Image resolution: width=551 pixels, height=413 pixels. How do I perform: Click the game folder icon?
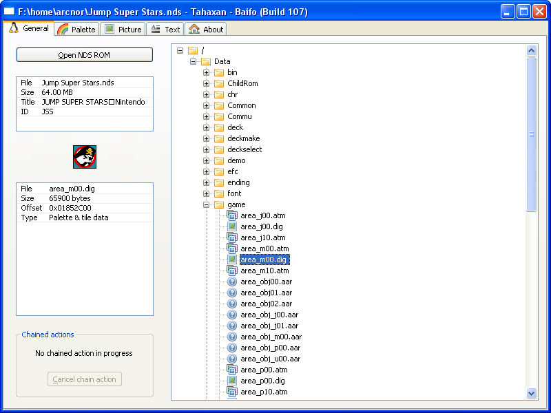219,204
